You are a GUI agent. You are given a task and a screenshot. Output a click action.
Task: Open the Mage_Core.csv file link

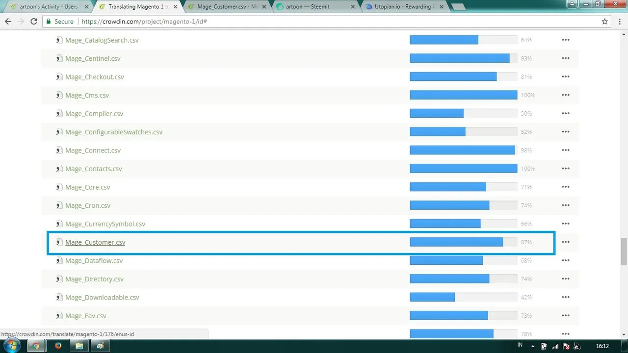coord(88,187)
